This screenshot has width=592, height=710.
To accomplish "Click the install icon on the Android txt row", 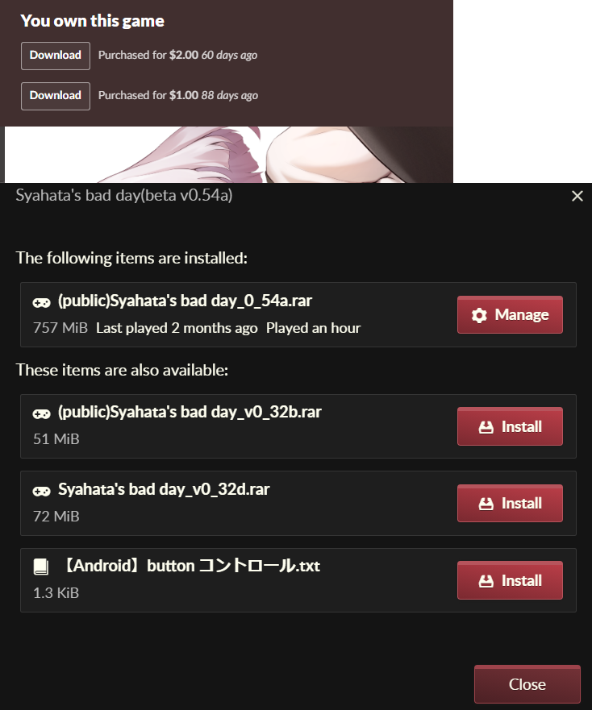I will (x=486, y=581).
